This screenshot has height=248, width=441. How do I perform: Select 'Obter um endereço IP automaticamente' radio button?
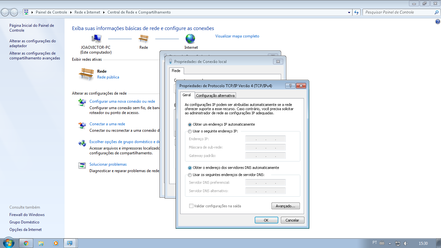[190, 124]
